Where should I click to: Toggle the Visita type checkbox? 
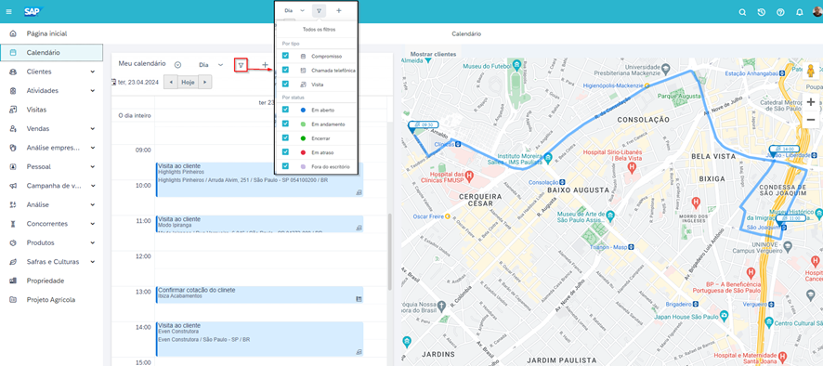pos(285,84)
